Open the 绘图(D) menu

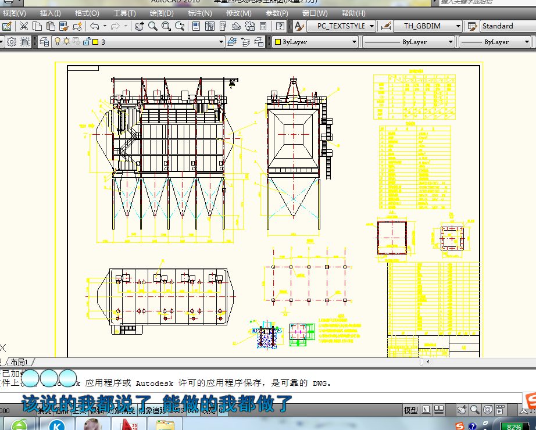click(162, 13)
